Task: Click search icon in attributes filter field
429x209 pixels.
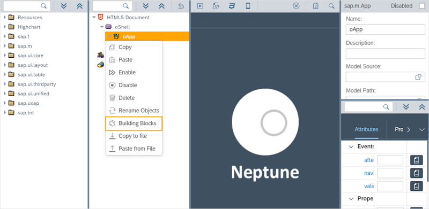Action: (386, 107)
